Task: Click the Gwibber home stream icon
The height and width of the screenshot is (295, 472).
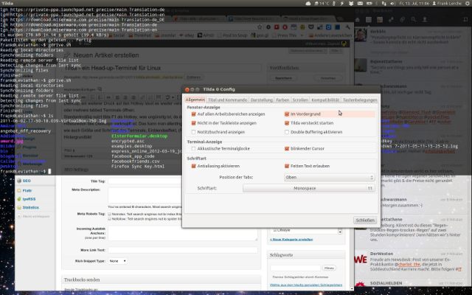Action: coord(358,20)
